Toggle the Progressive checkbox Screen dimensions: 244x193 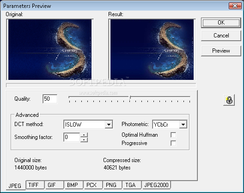(x=173, y=143)
